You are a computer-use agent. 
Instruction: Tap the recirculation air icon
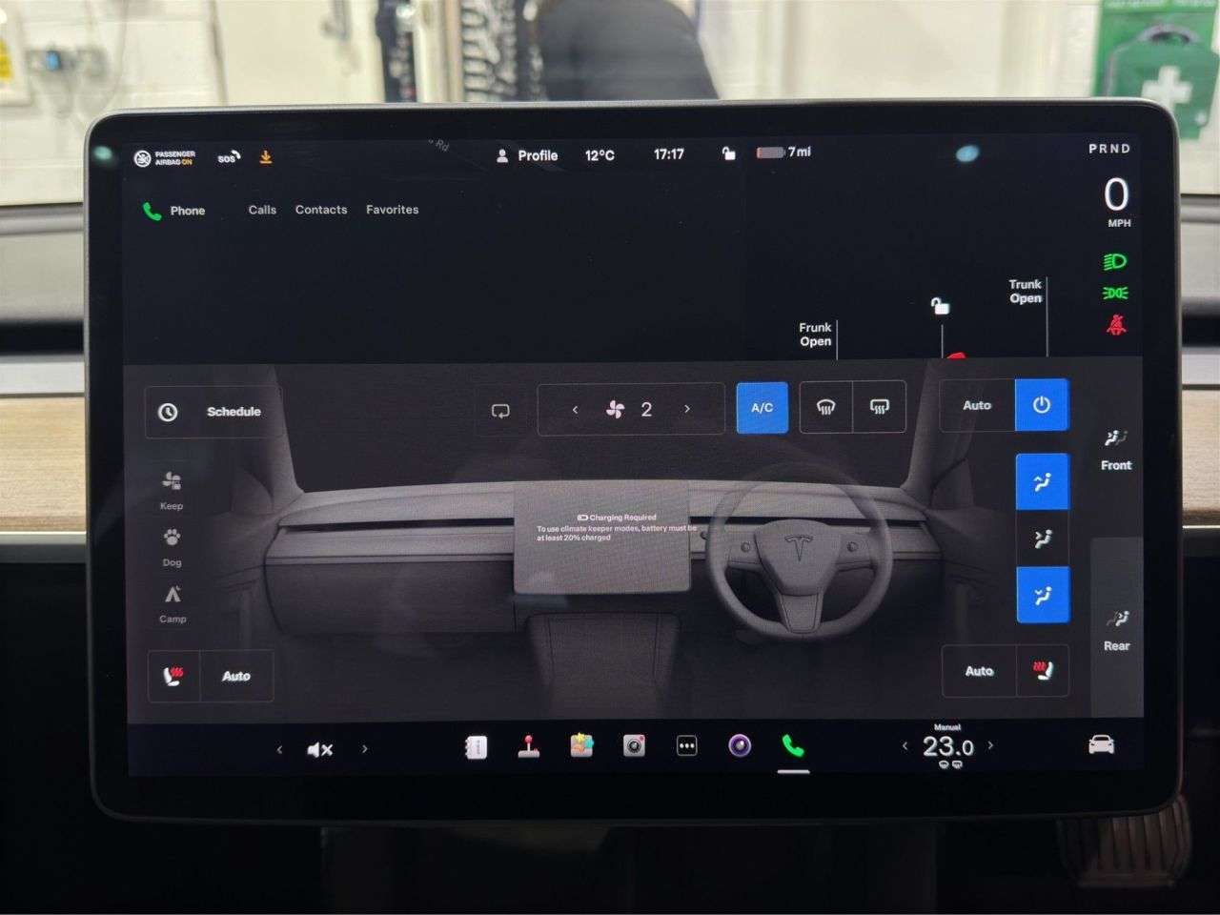500,409
